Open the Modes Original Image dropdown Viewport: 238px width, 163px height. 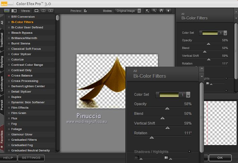[128, 11]
